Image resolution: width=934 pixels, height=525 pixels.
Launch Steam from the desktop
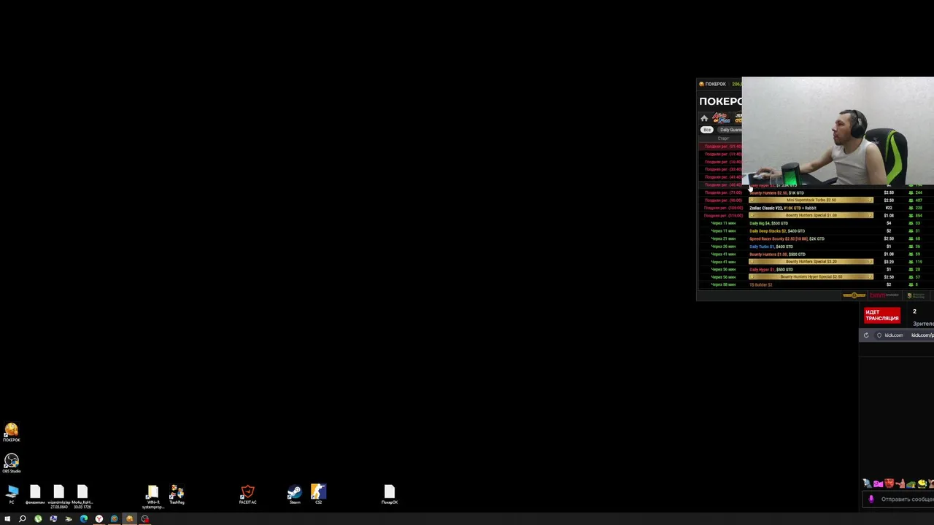tap(295, 494)
